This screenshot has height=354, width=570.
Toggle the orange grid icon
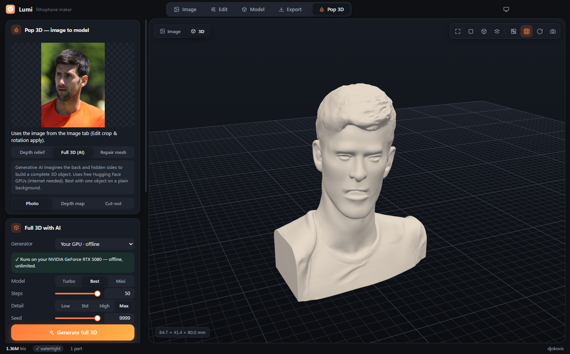[x=526, y=32]
